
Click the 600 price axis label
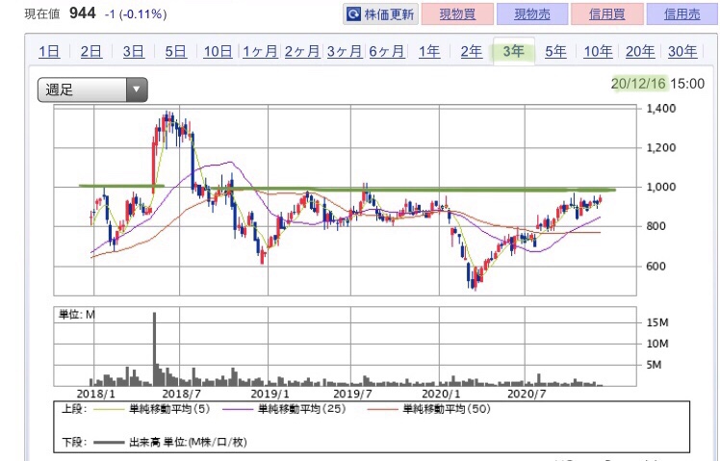(656, 266)
